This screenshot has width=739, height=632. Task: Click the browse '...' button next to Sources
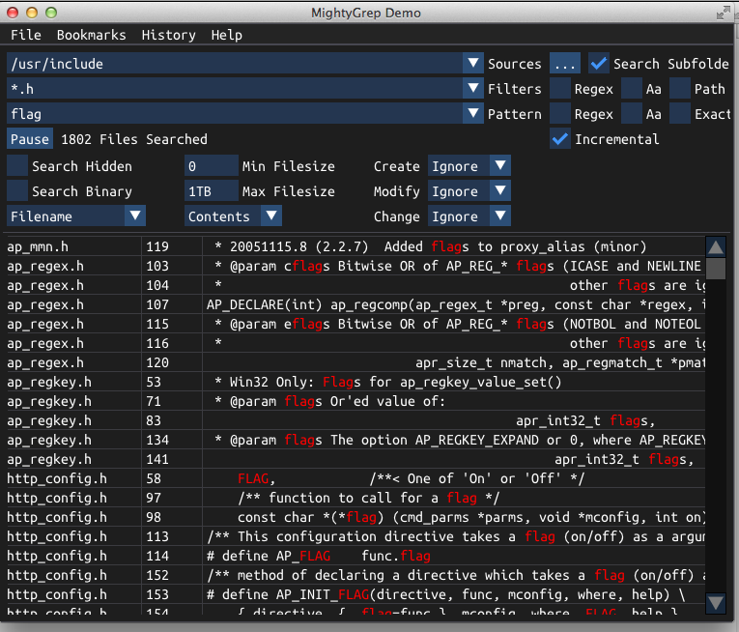[565, 64]
